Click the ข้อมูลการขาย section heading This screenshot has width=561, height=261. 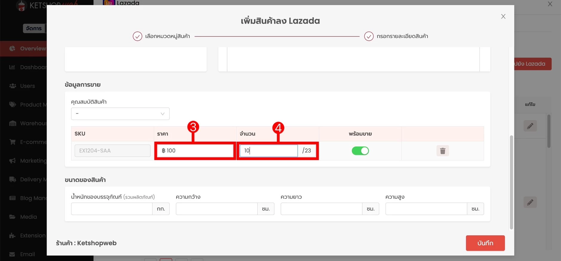(82, 85)
